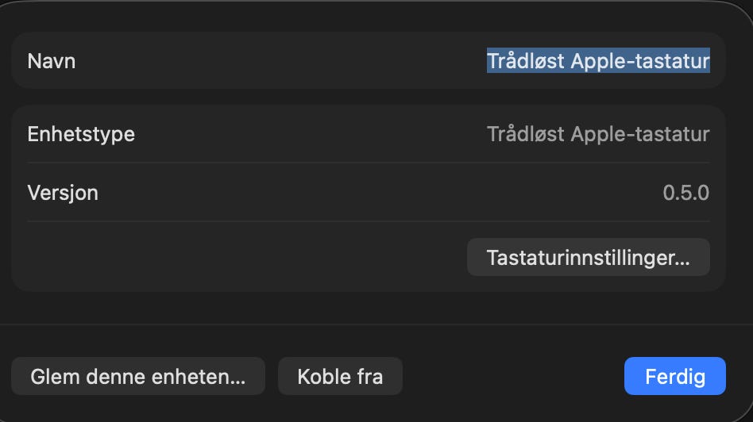Click the word fra in the disconnect button

click(x=368, y=376)
